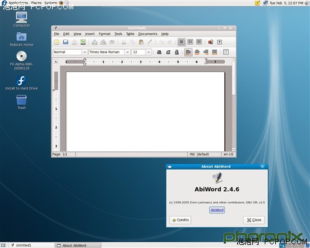
Task: Click the Copy icon in the toolbar
Action: coord(133,42)
